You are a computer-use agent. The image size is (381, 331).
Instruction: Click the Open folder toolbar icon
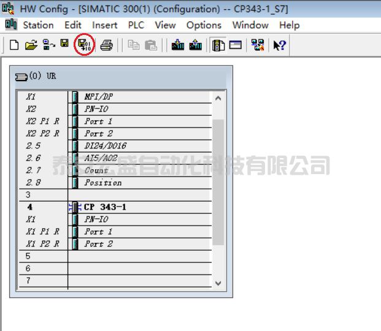pos(31,45)
